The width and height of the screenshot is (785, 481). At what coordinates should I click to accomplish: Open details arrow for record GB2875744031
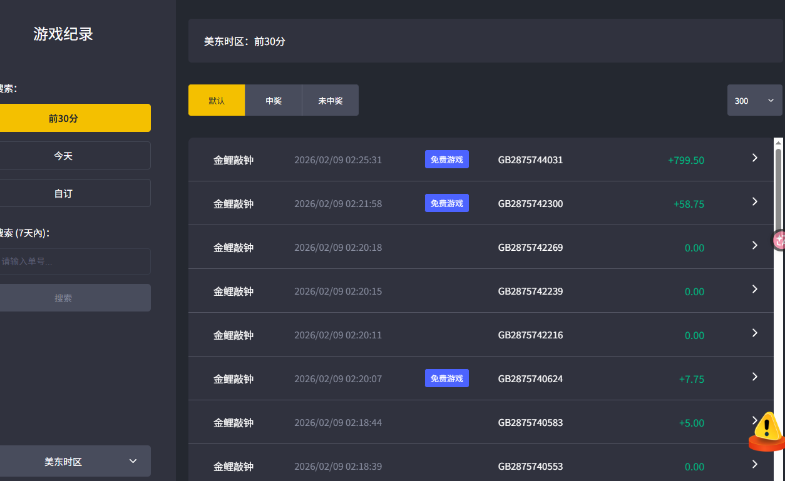coord(754,158)
